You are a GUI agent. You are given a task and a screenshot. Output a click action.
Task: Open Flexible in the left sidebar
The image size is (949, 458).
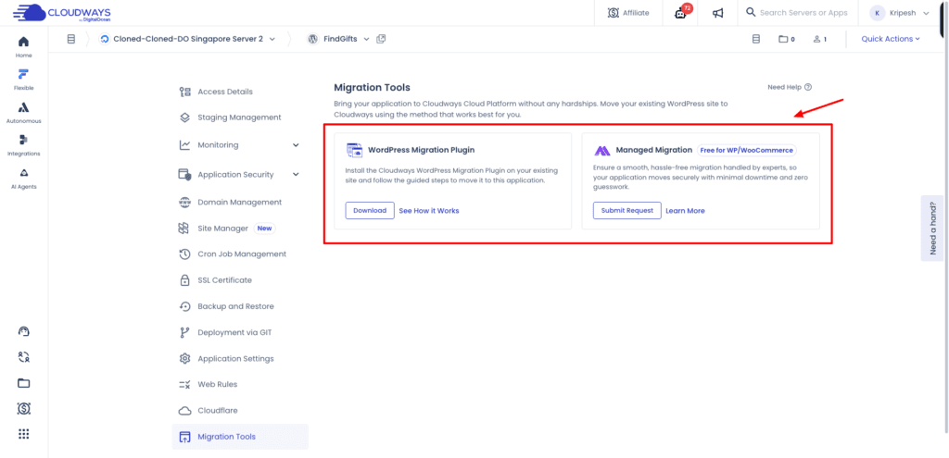pyautogui.click(x=23, y=80)
